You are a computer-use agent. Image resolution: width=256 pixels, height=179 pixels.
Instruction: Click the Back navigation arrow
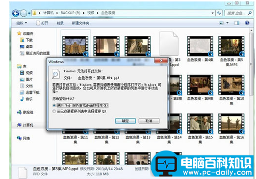[x=16, y=13]
